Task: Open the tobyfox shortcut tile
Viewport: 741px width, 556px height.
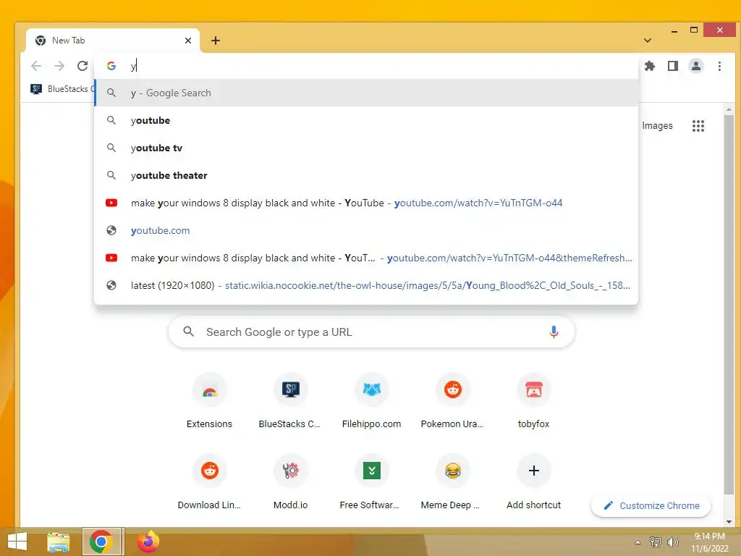Action: pos(533,401)
